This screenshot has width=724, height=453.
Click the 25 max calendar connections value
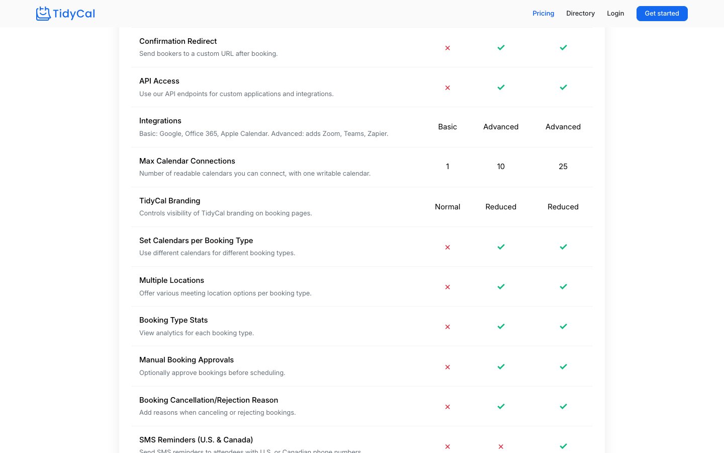(563, 167)
